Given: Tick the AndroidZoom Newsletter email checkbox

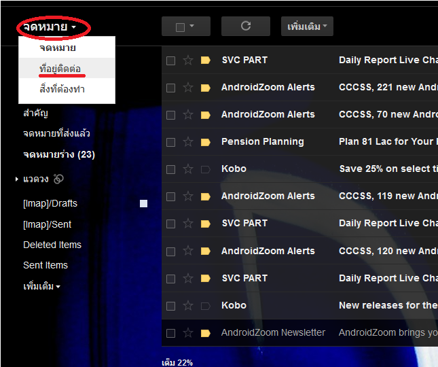Looking at the screenshot, I should pos(170,333).
